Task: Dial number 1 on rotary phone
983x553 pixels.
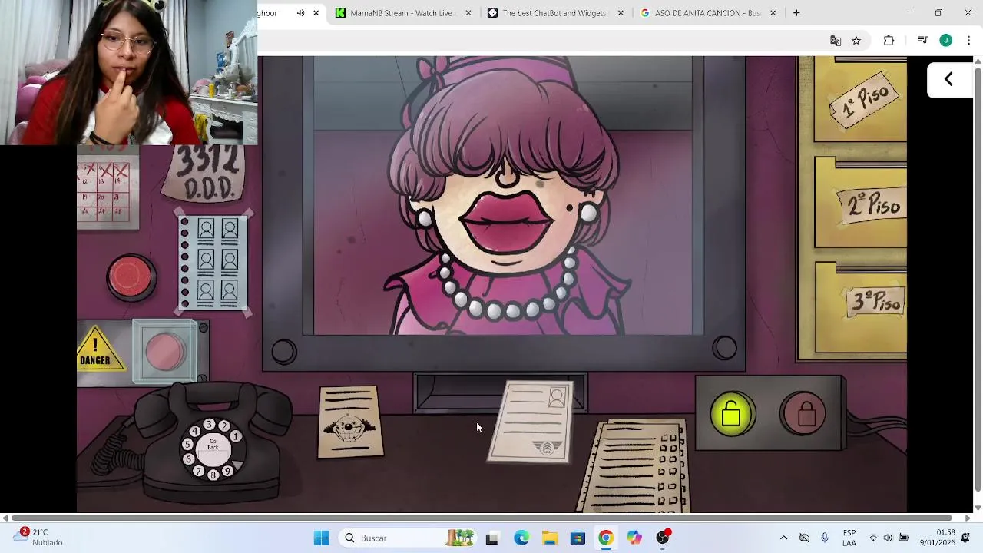Action: [x=236, y=436]
